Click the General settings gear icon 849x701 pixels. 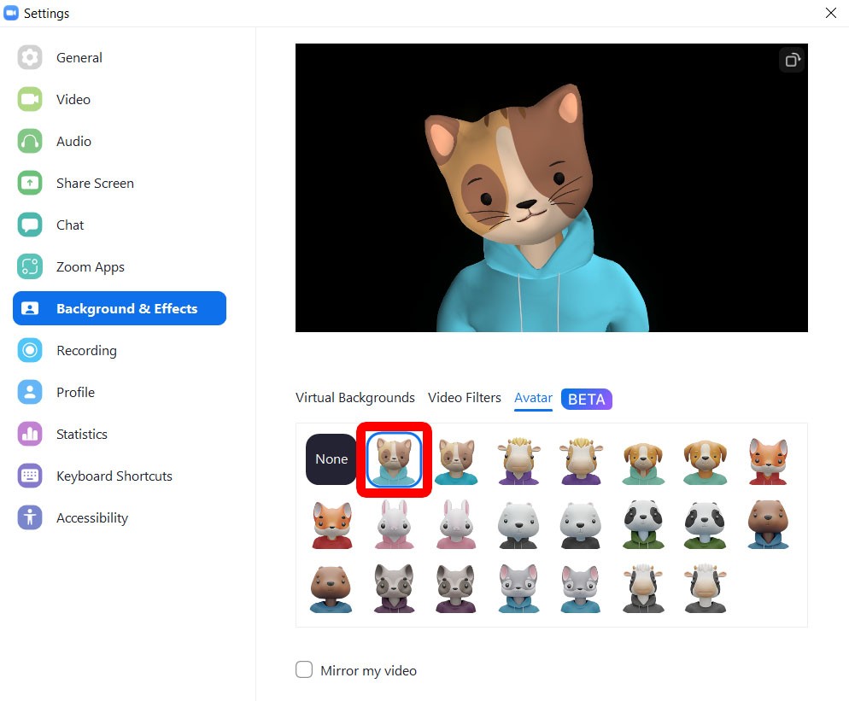pos(30,57)
